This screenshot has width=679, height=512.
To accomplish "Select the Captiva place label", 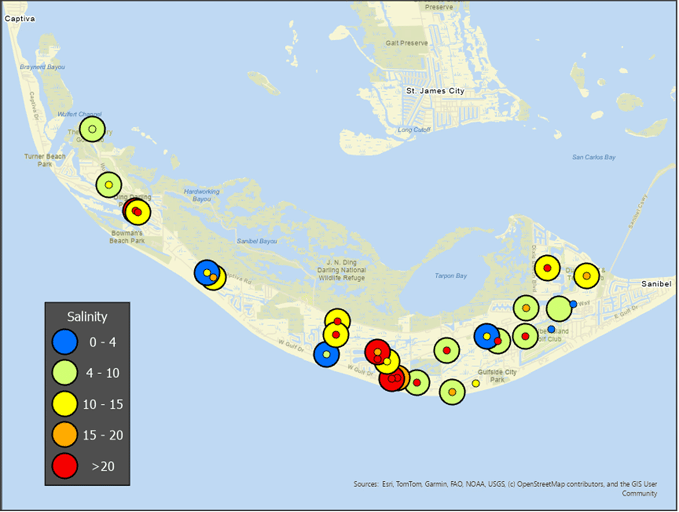I will (20, 19).
